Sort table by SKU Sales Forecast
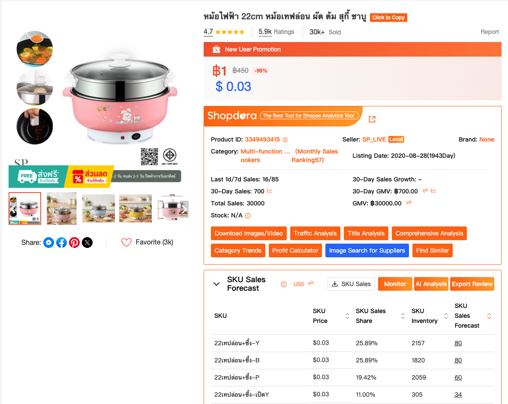508x404 pixels. [x=489, y=316]
